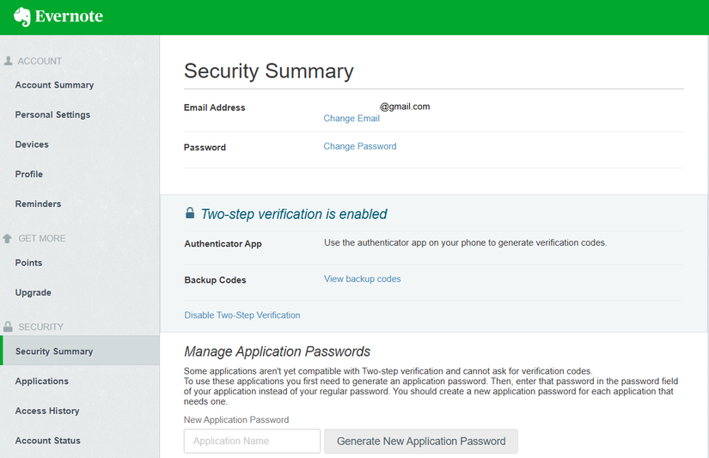Click the Evernote elephant logo

click(22, 16)
